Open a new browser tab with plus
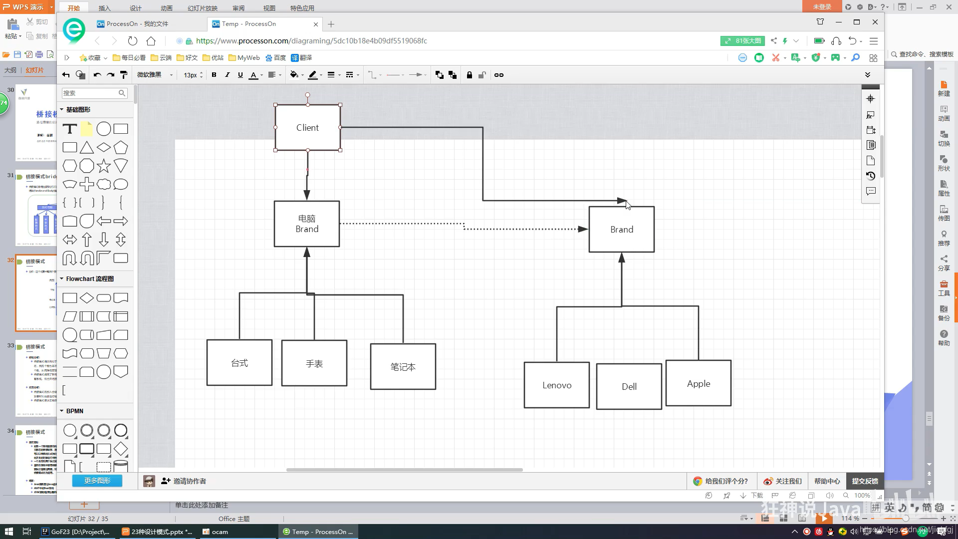Image resolution: width=958 pixels, height=539 pixels. (x=331, y=24)
